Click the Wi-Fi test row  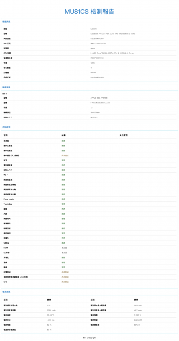[89, 175]
